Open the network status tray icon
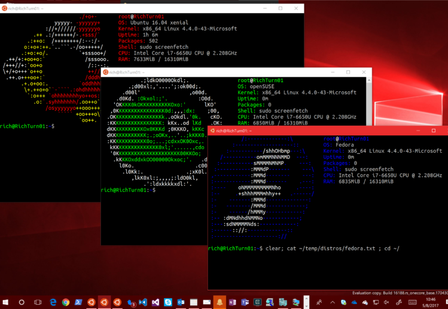The width and height of the screenshot is (448, 309). pyautogui.click(x=376, y=302)
